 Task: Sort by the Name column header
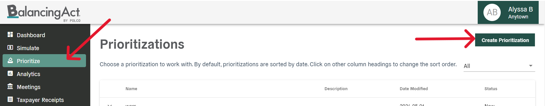pos(131,89)
